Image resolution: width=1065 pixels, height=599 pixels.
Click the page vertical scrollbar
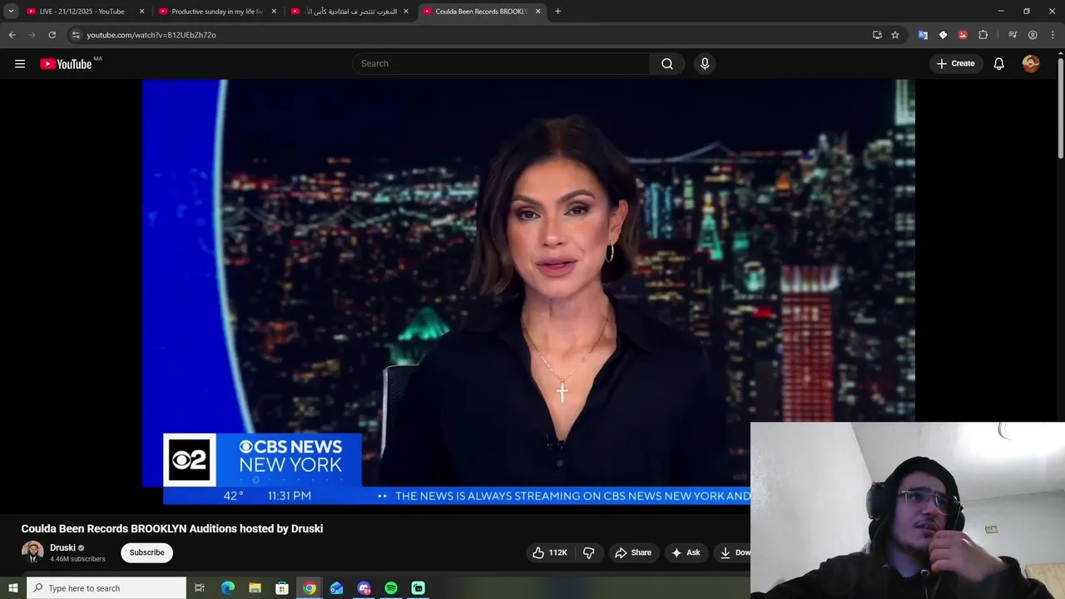pos(1060,108)
